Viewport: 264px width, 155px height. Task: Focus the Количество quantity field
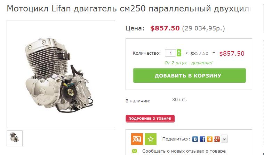click(170, 53)
